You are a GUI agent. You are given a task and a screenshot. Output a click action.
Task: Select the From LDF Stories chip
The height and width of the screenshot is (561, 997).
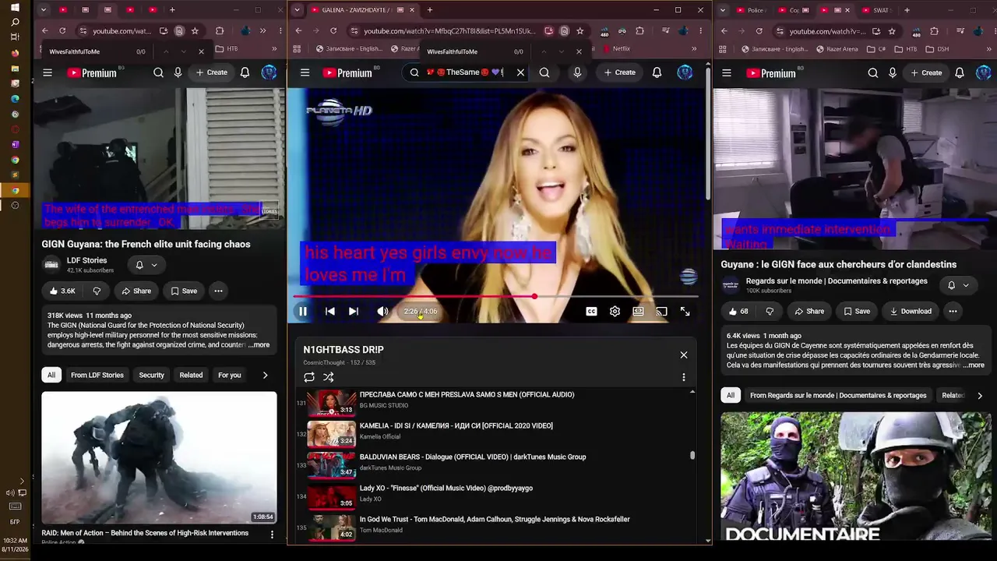(97, 376)
